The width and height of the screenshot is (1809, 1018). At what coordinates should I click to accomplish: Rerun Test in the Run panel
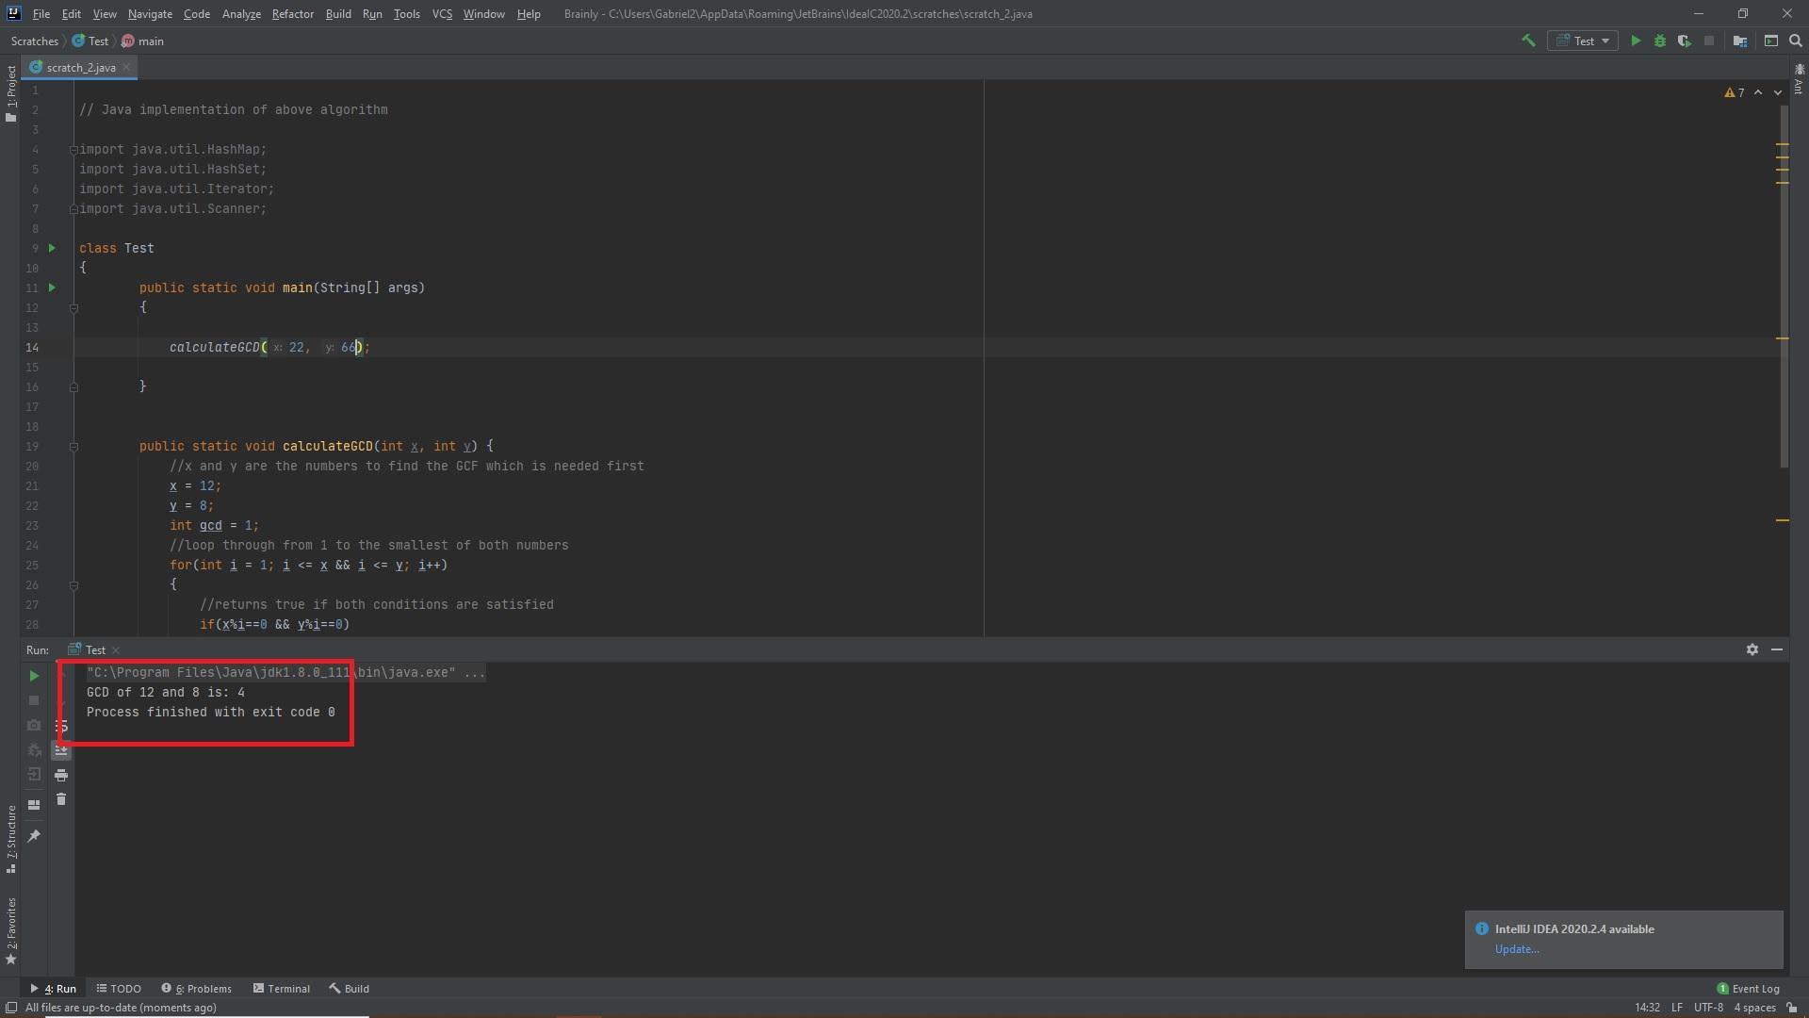34,676
